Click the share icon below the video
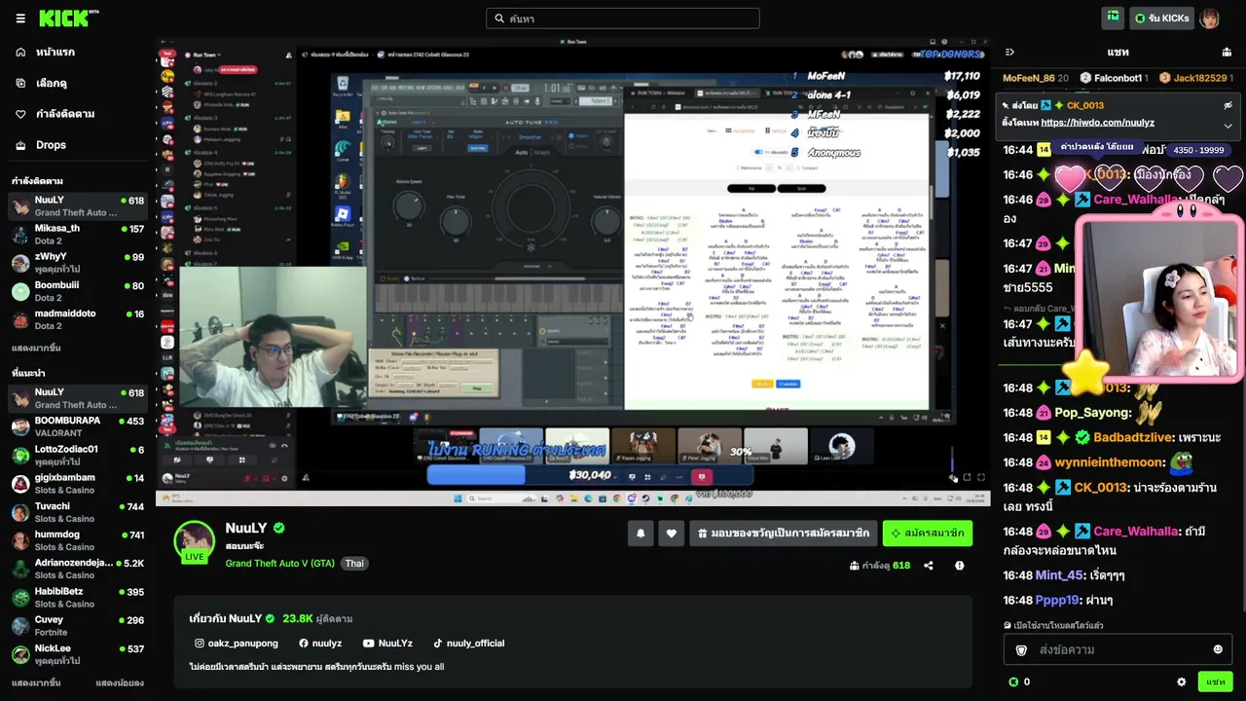1246x701 pixels. pyautogui.click(x=929, y=566)
